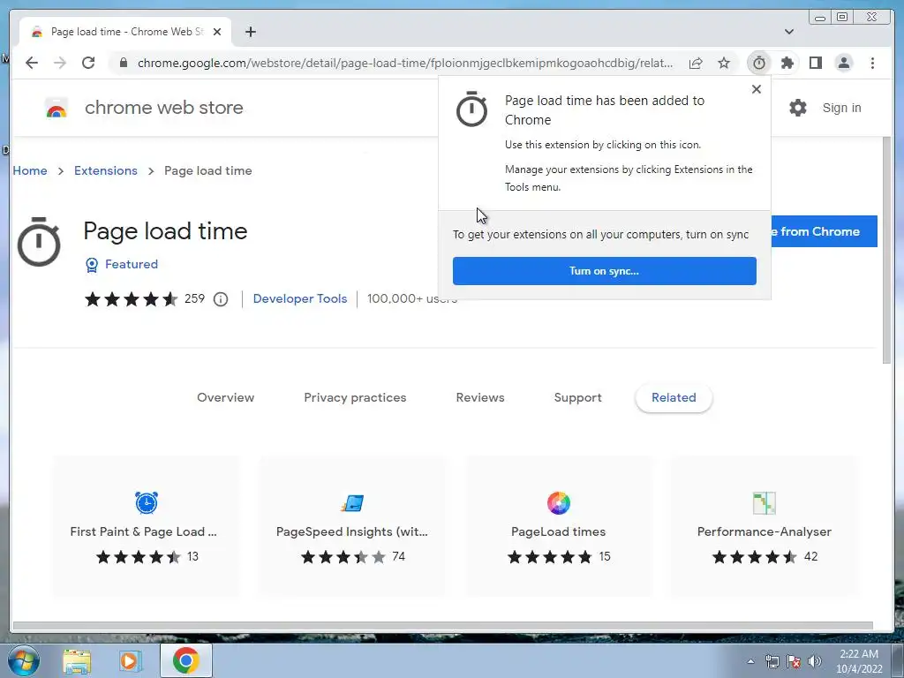The width and height of the screenshot is (904, 678).
Task: Click the vertical page scrollbar
Action: click(x=886, y=250)
